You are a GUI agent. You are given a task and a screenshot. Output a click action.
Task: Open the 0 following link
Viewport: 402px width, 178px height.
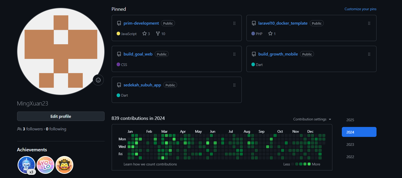56,129
